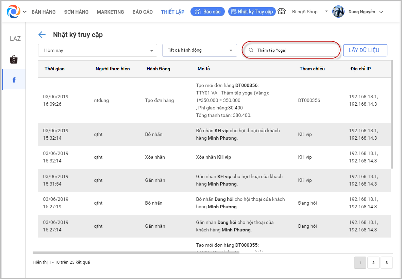Click the Dung Nguyễn profile avatar
Screen dimensions: 402x279
coord(338,12)
